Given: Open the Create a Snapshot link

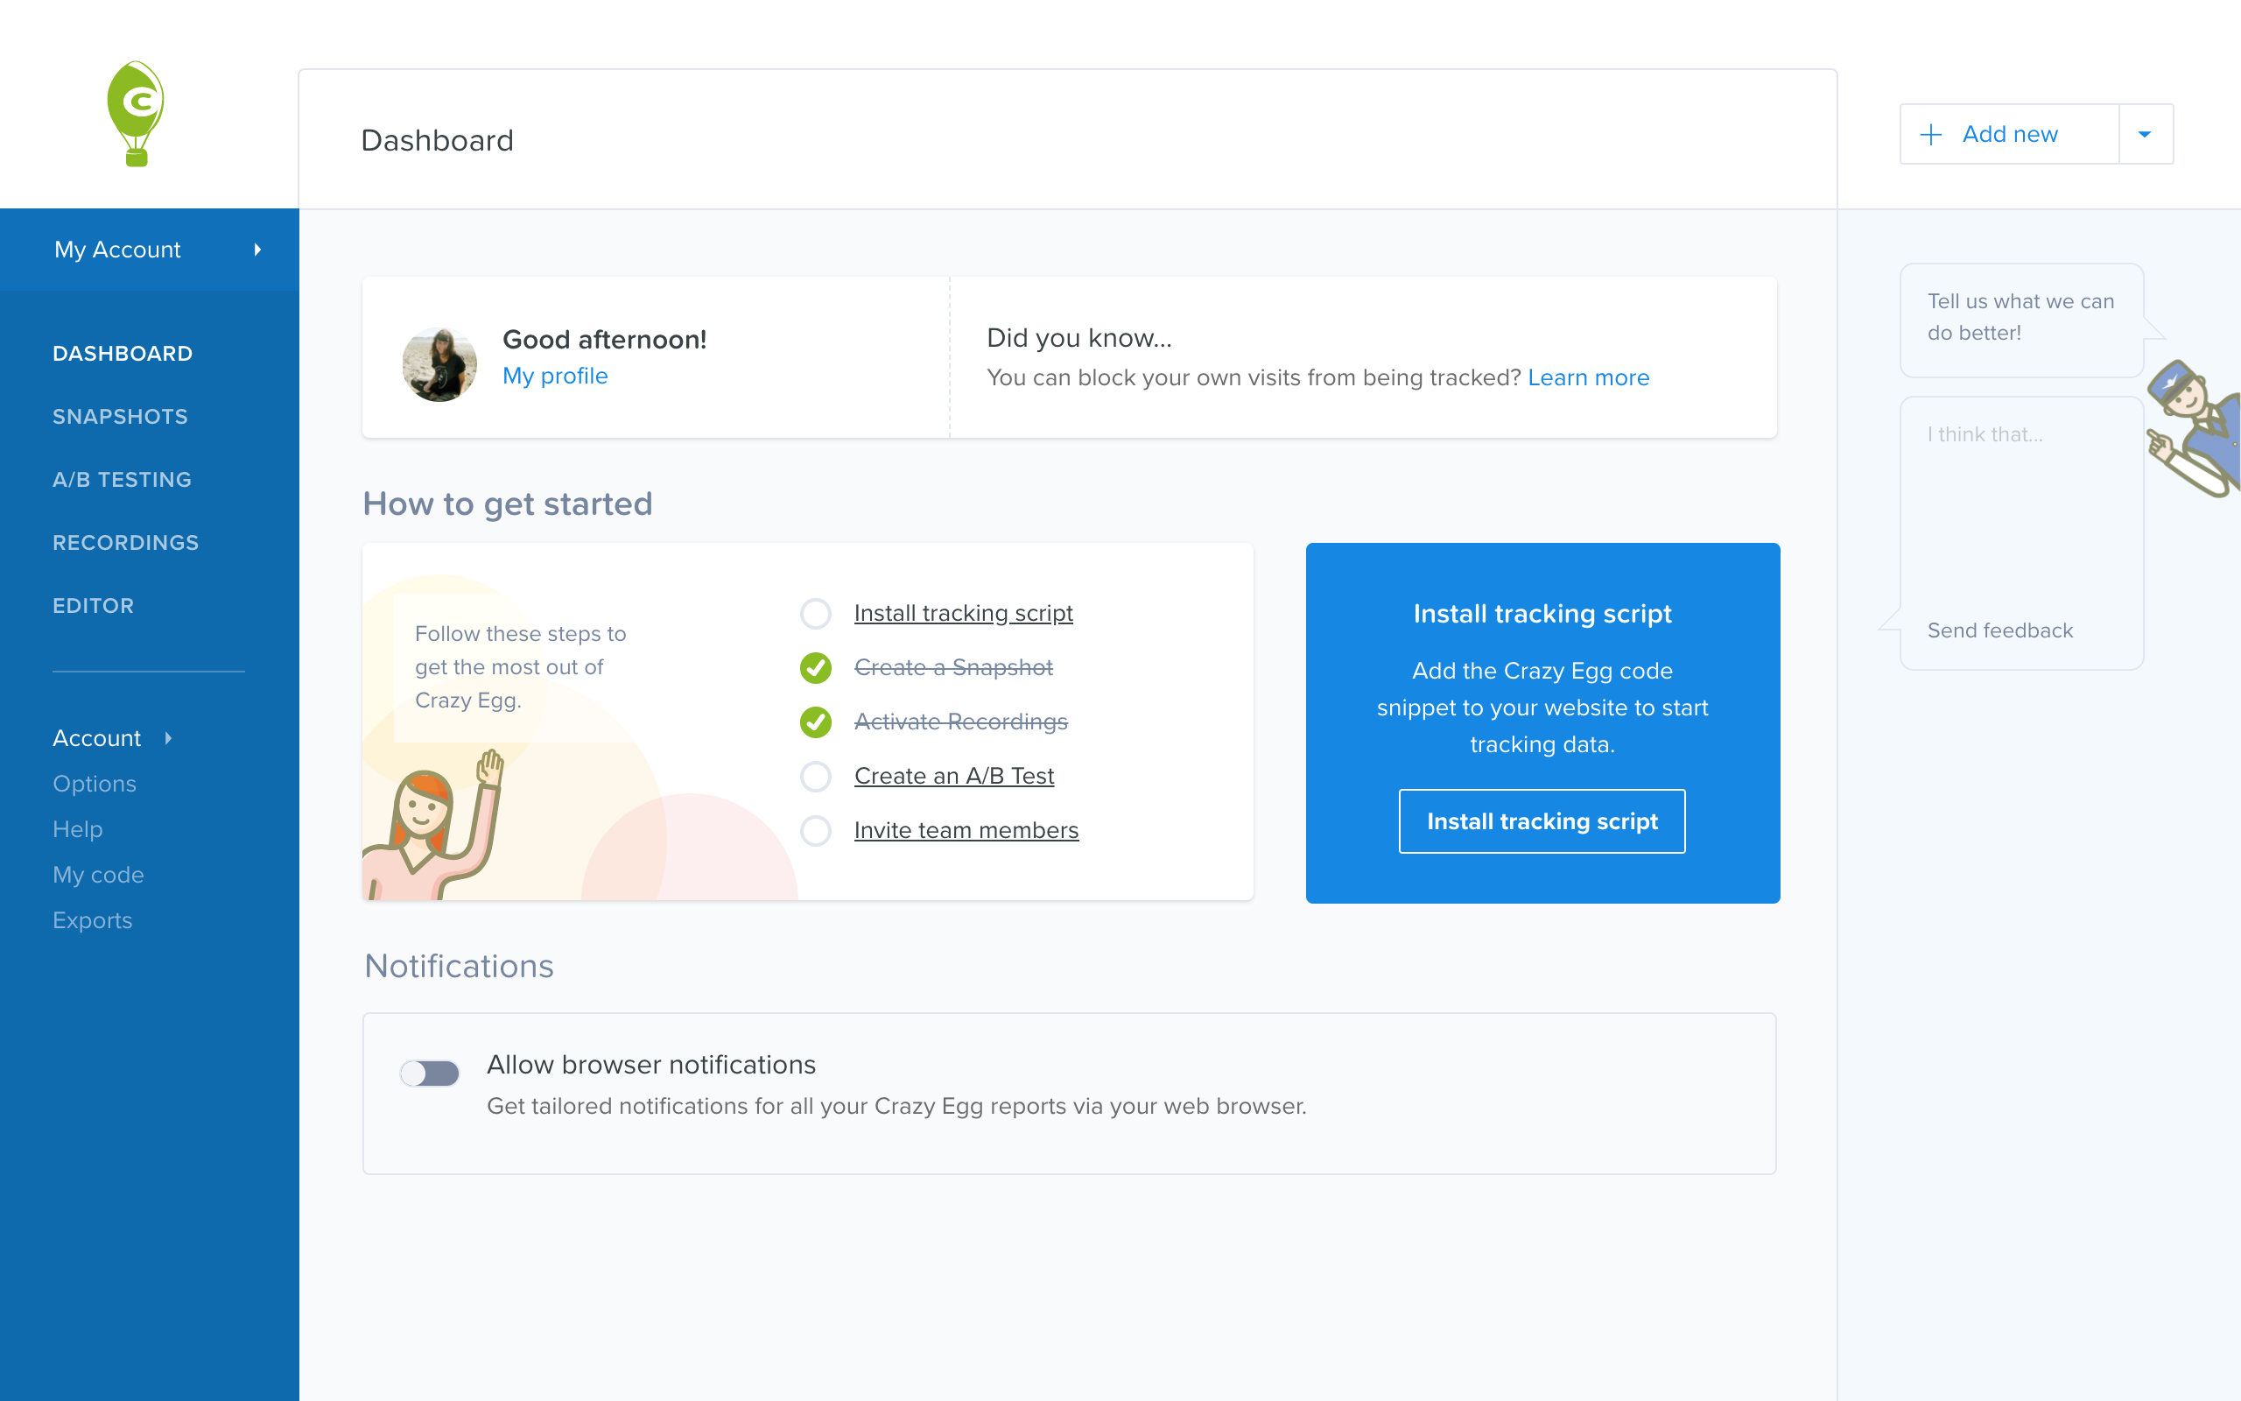Looking at the screenshot, I should point(954,668).
